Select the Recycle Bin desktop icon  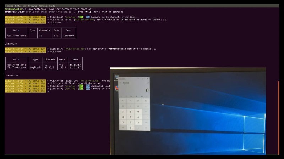pyautogui.click(x=117, y=77)
